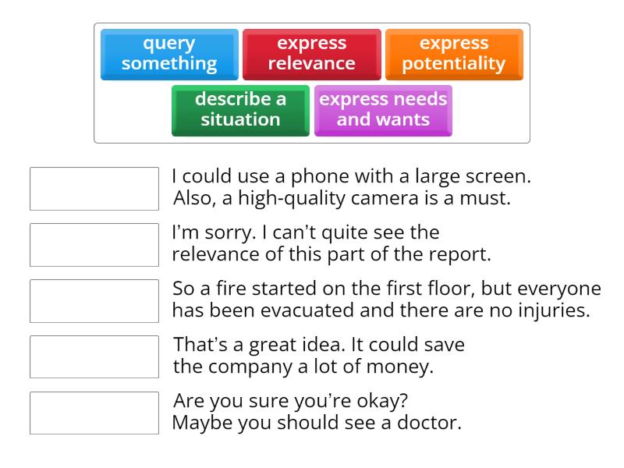
Task: Select the blank box next to 'That's a great idea'
Action: pos(94,357)
